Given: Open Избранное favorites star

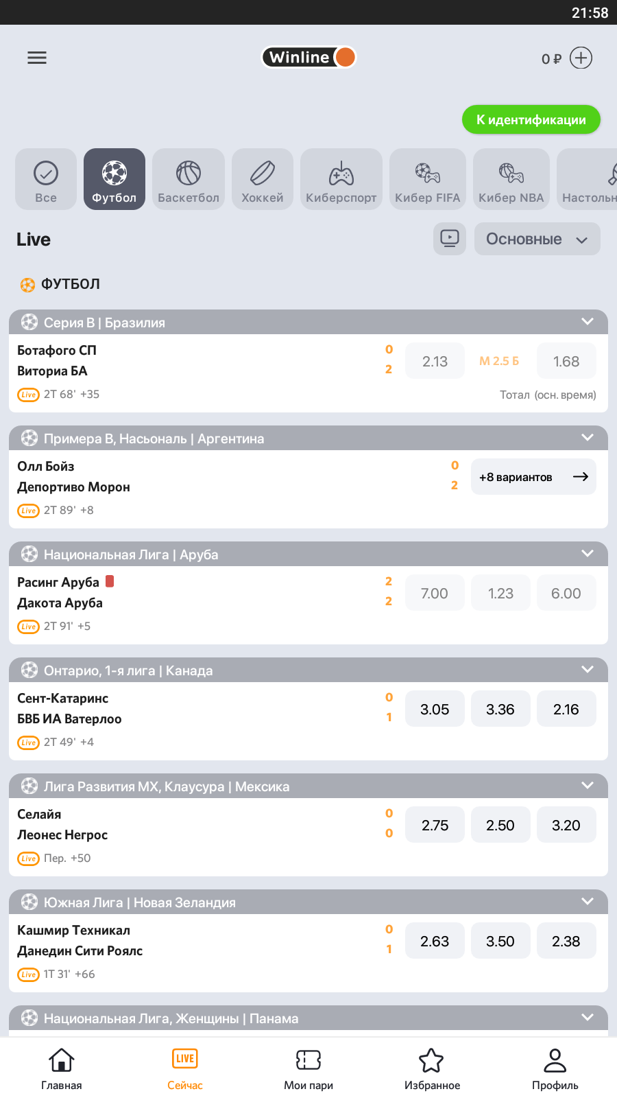Looking at the screenshot, I should coord(432,1068).
